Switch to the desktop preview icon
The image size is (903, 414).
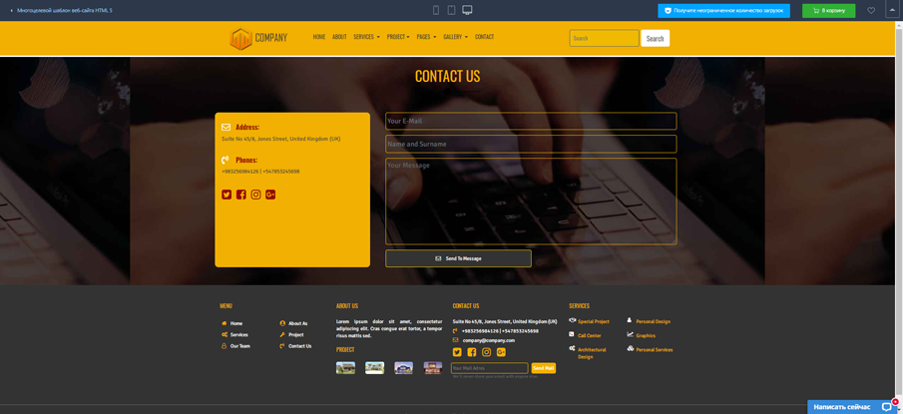coord(467,10)
